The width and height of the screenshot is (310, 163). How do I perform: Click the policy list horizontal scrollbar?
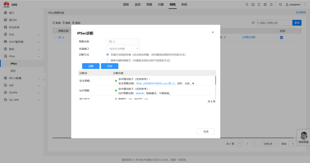pyautogui.click(x=173, y=138)
